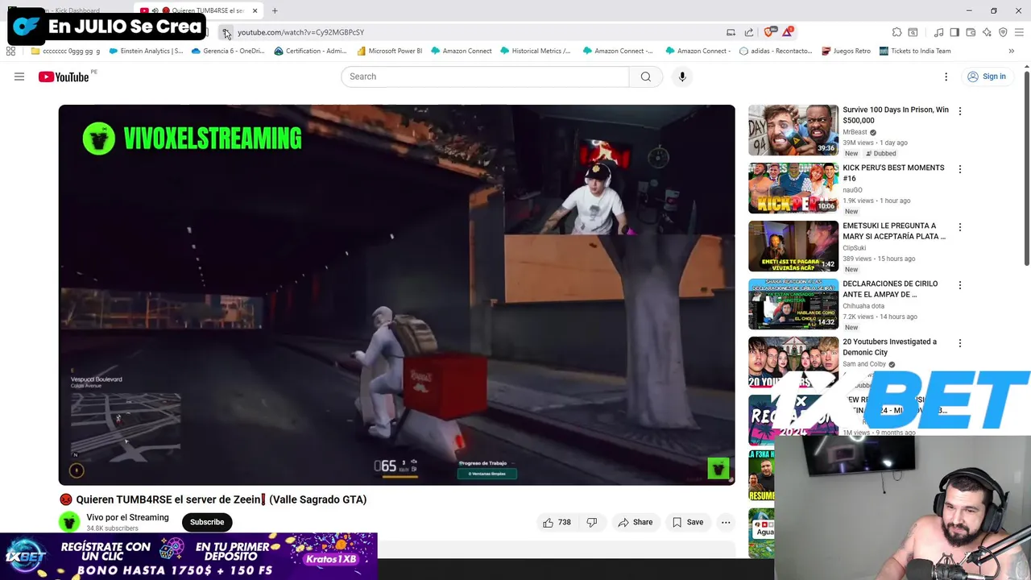Open the Brave VPN shield icon

tap(1003, 32)
